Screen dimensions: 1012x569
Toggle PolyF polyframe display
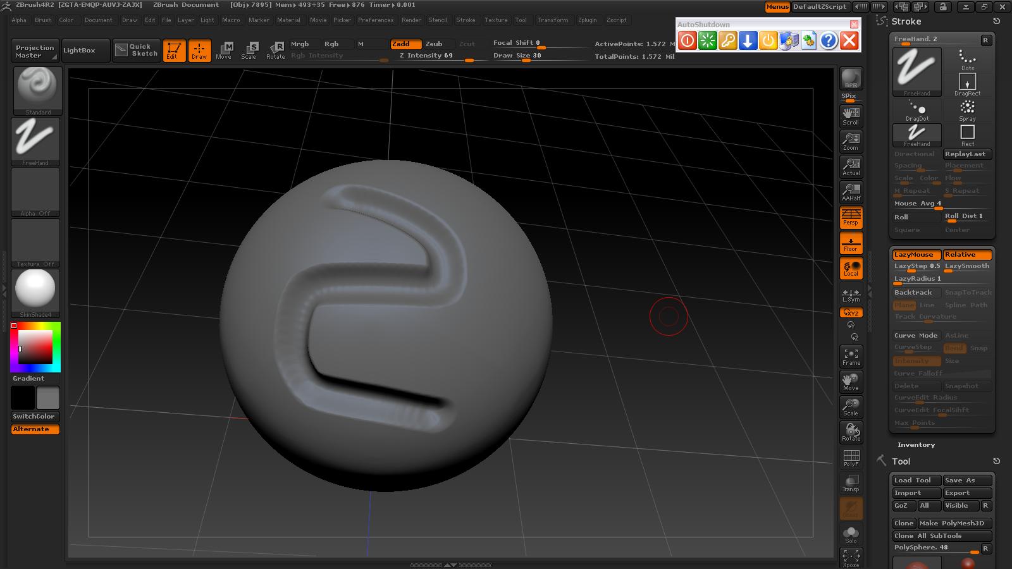[851, 458]
